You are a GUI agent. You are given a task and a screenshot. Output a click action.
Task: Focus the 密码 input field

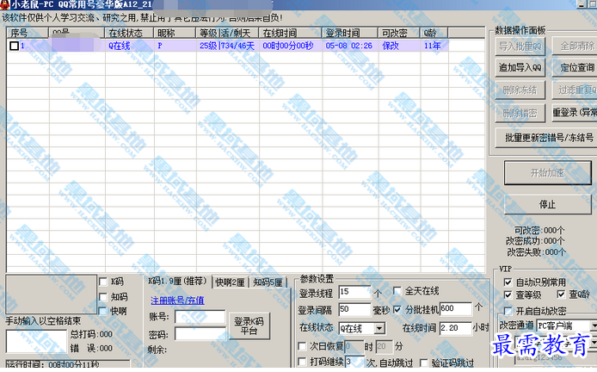pos(200,334)
